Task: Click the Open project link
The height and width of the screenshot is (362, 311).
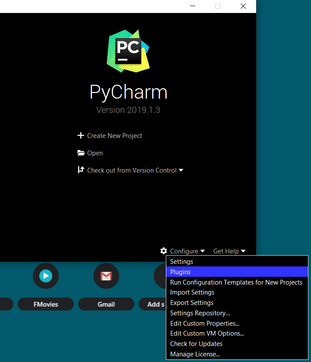Action: (x=95, y=153)
